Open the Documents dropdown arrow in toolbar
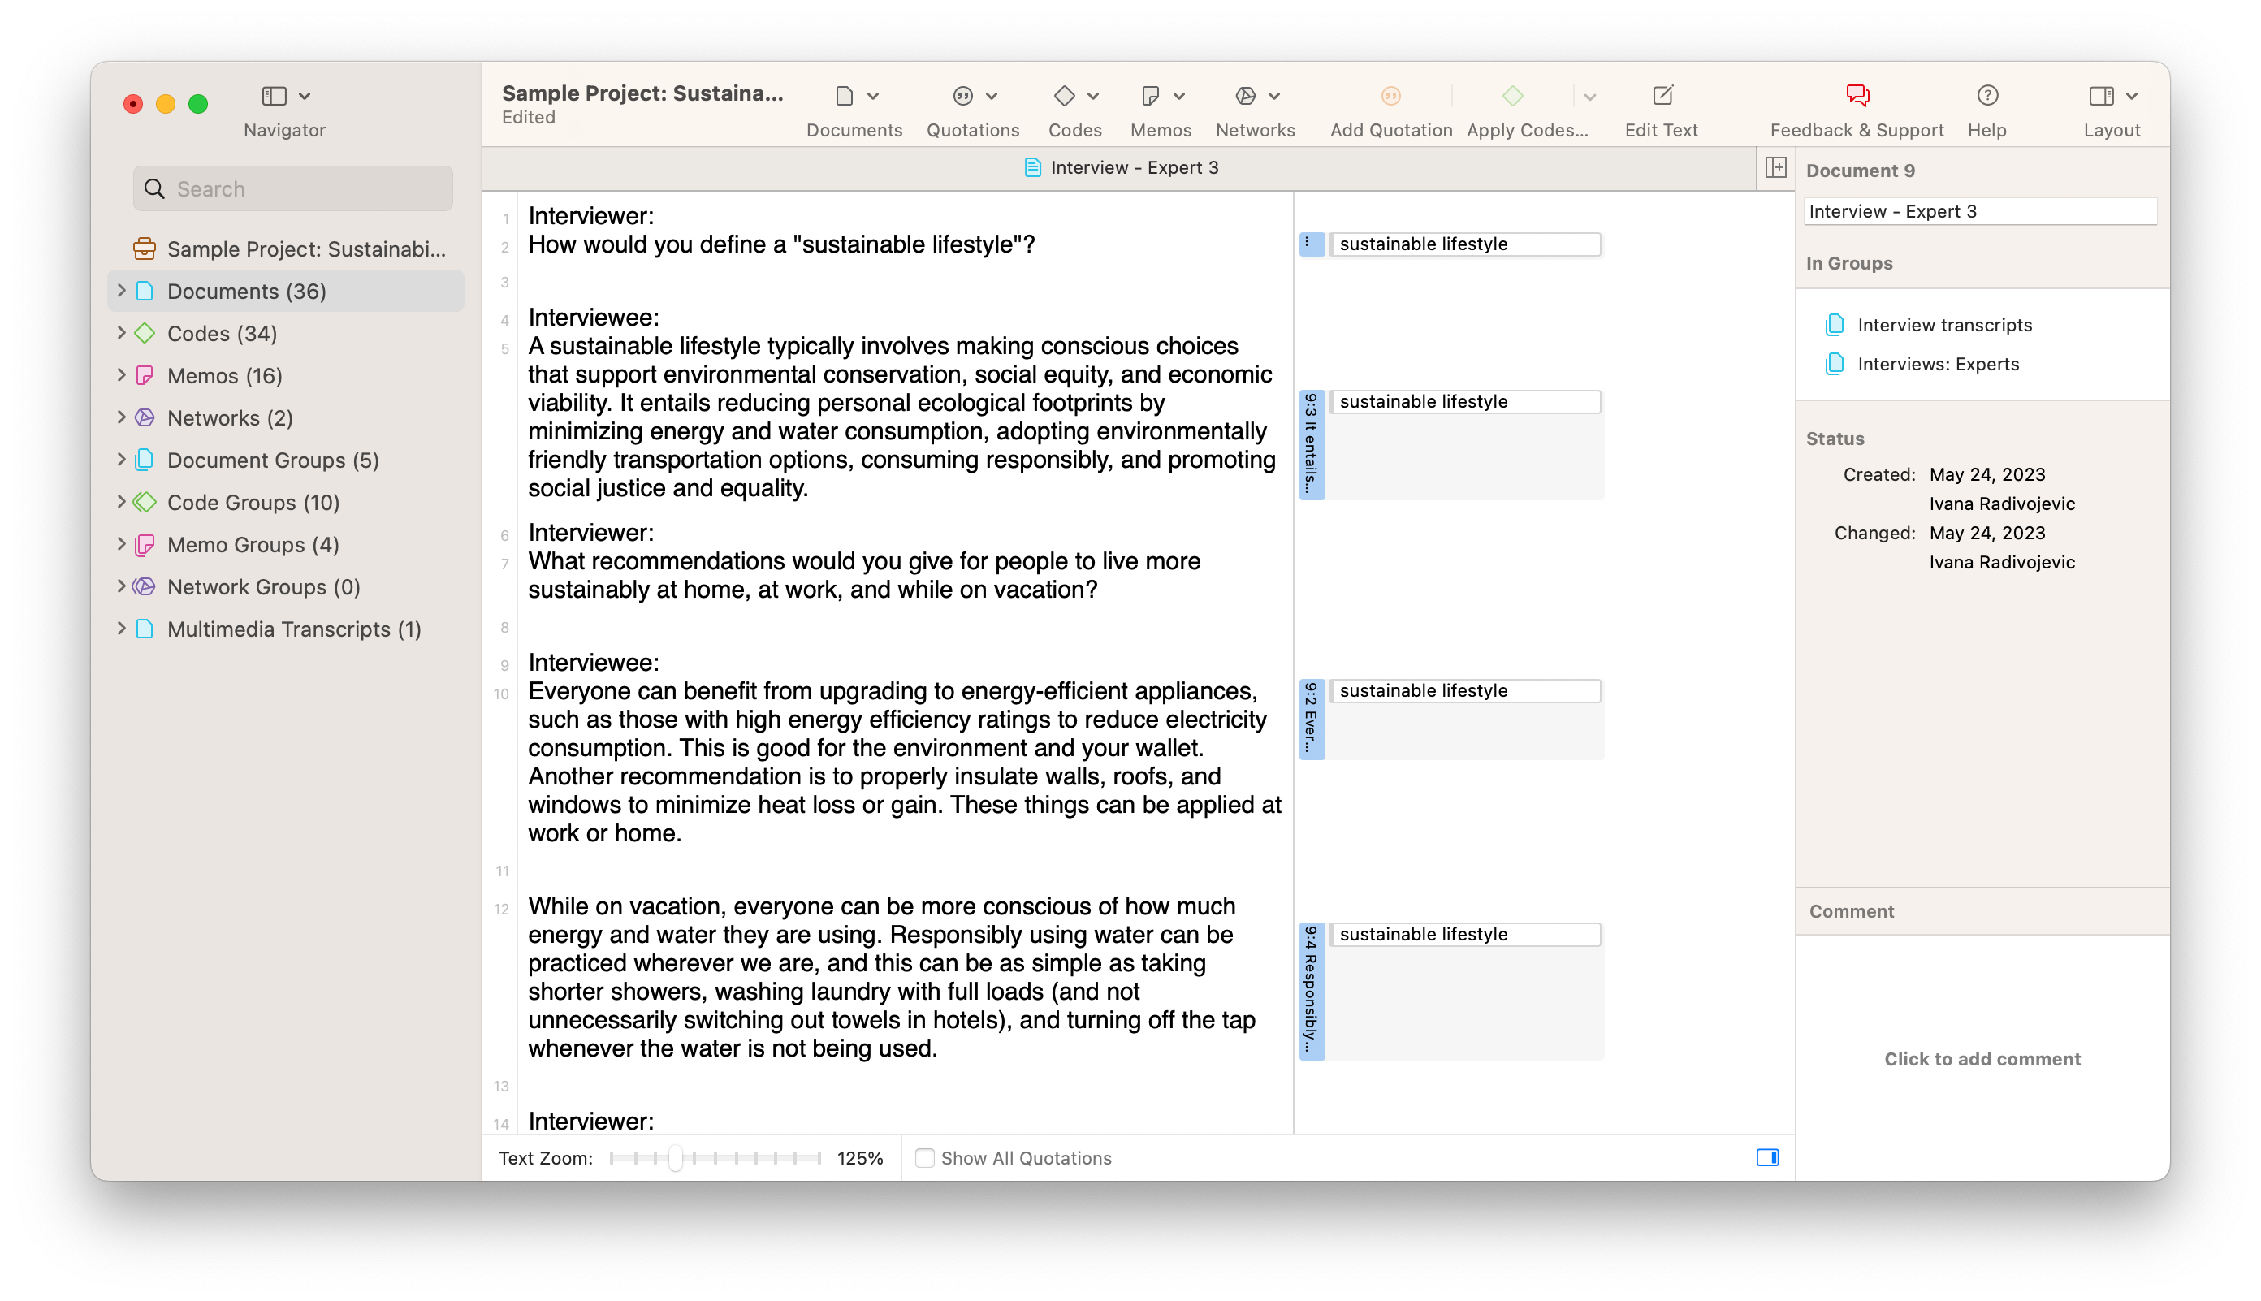Viewport: 2261px width, 1301px height. (x=874, y=97)
